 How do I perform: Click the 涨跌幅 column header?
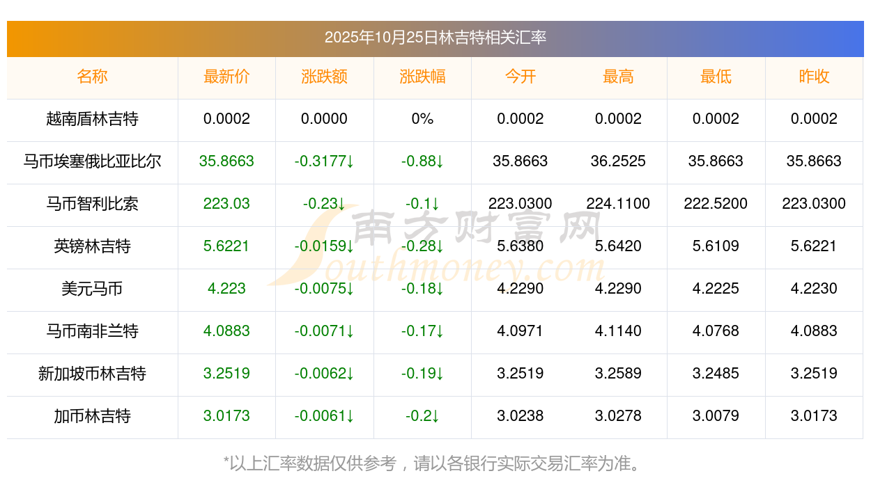(x=422, y=77)
